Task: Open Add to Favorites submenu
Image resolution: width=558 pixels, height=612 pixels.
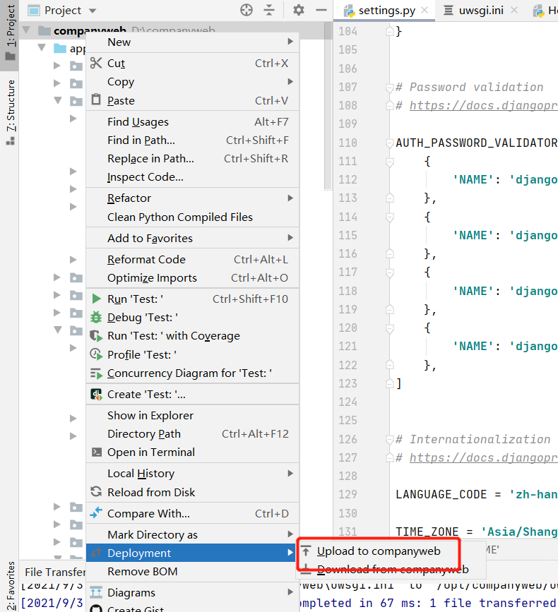Action: (x=193, y=238)
